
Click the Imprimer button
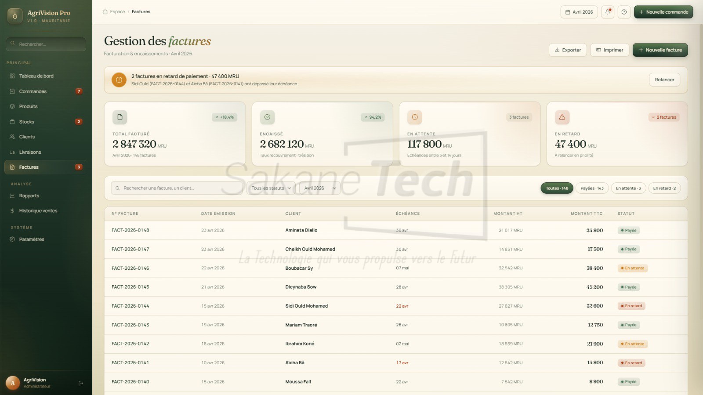click(x=609, y=50)
